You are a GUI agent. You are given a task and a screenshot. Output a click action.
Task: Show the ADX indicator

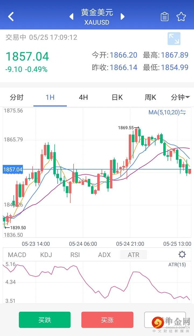pyautogui.click(x=104, y=255)
